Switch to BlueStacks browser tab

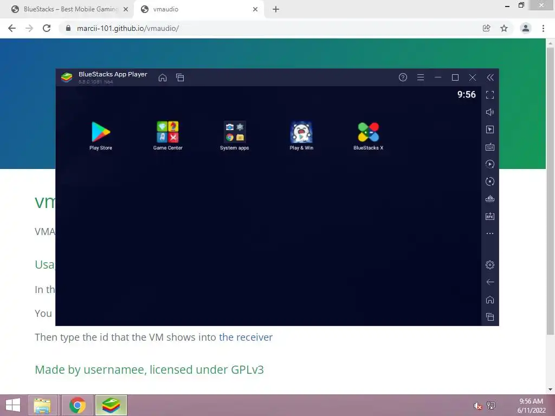tap(70, 9)
